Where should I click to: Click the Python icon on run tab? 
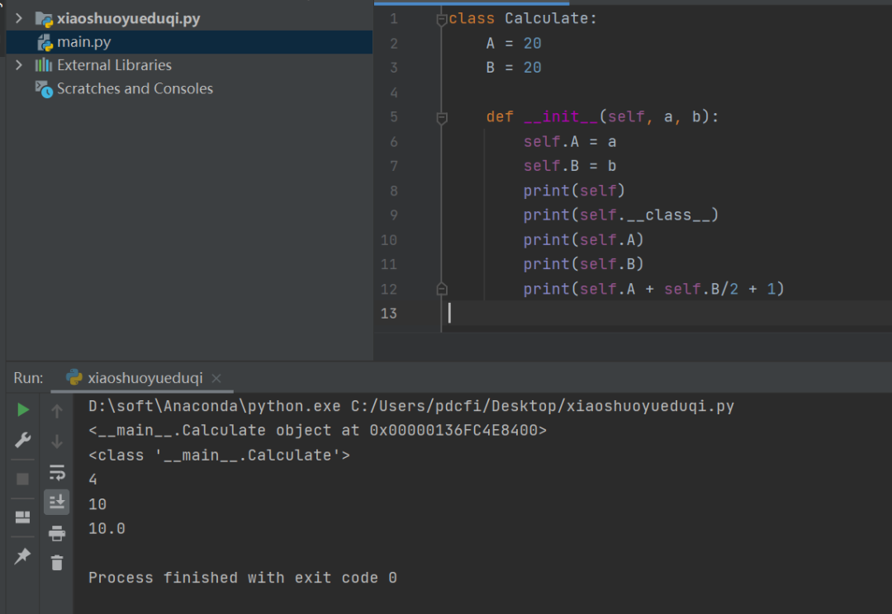tap(74, 377)
